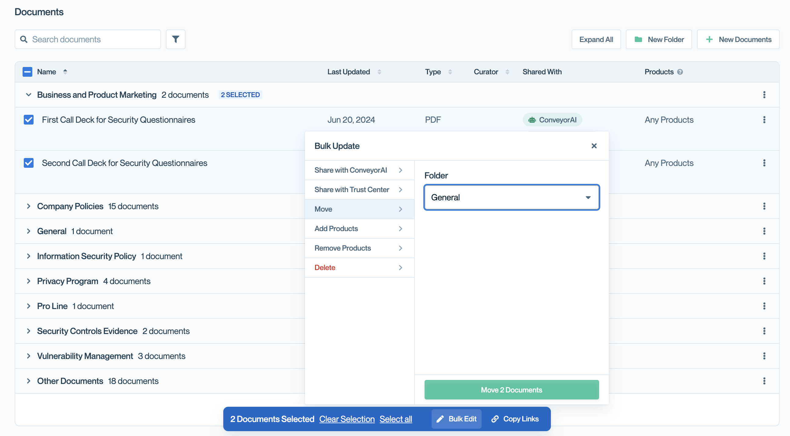Click the Bulk Edit pencil button
Image resolution: width=790 pixels, height=436 pixels.
456,419
